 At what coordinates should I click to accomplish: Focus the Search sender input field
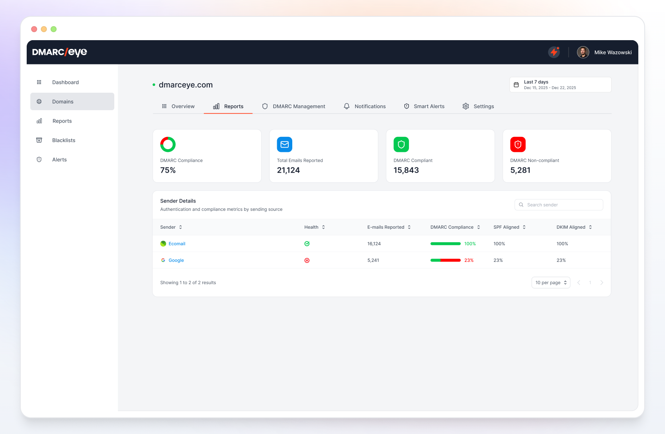(559, 205)
